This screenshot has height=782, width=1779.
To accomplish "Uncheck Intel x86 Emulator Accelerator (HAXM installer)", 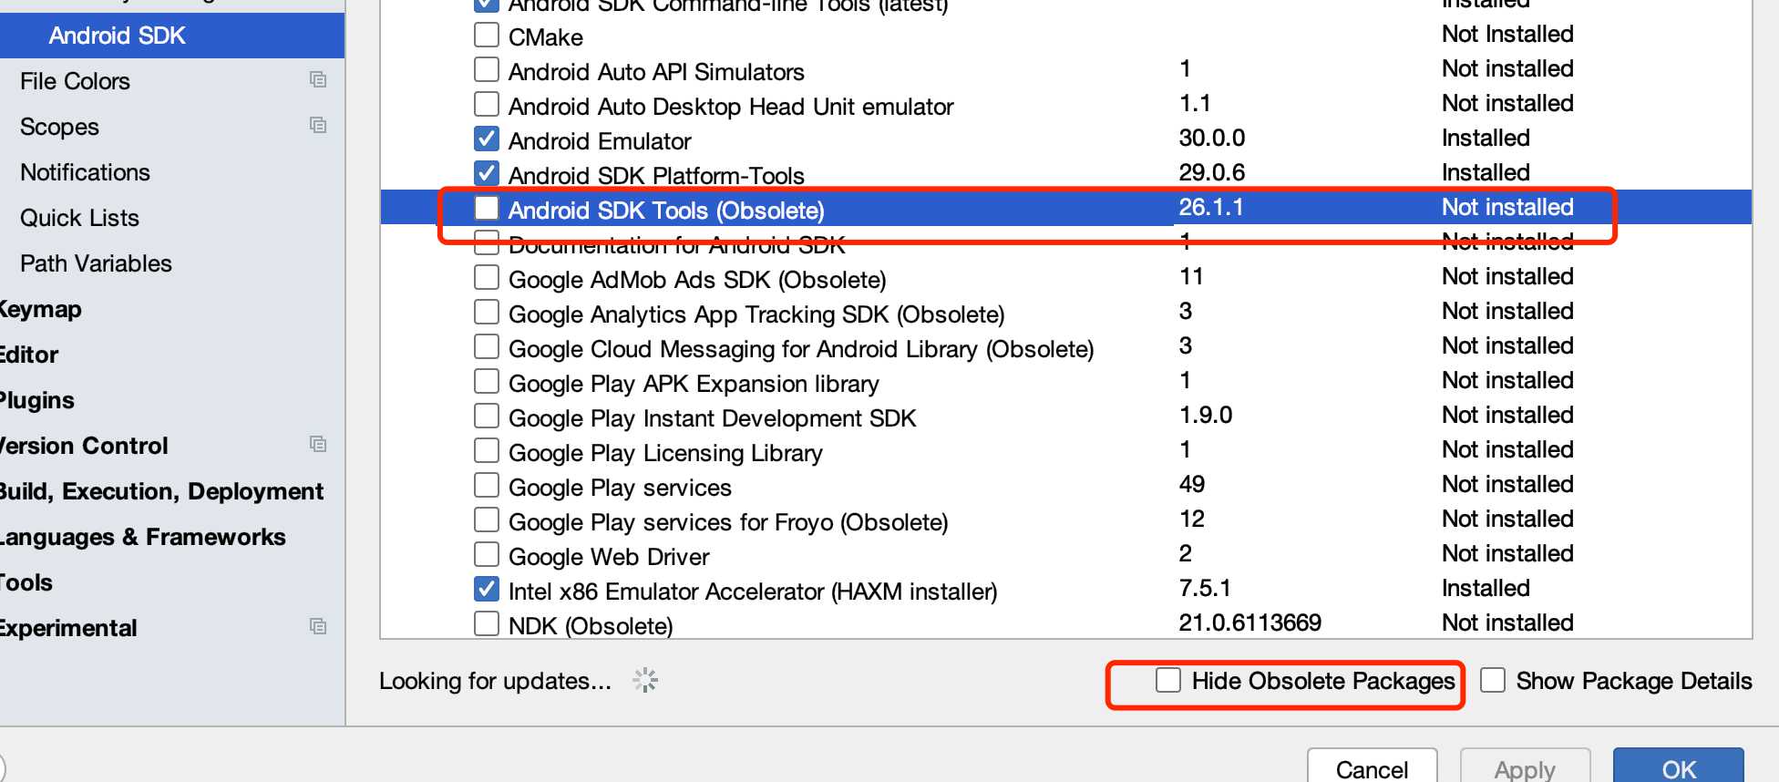I will point(487,589).
